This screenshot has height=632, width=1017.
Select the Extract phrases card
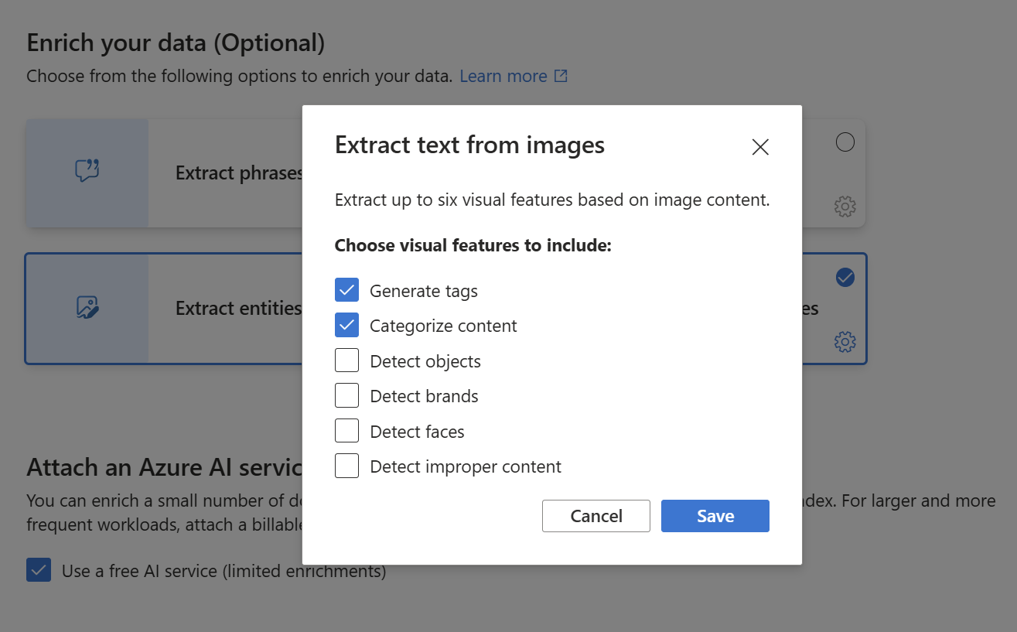point(232,173)
